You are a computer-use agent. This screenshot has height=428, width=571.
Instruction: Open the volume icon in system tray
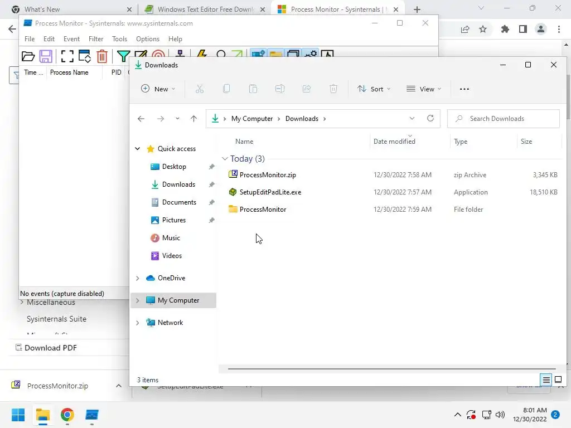[x=500, y=415]
